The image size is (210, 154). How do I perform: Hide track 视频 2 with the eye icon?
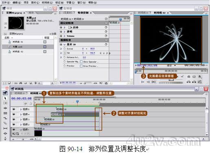point(13,124)
